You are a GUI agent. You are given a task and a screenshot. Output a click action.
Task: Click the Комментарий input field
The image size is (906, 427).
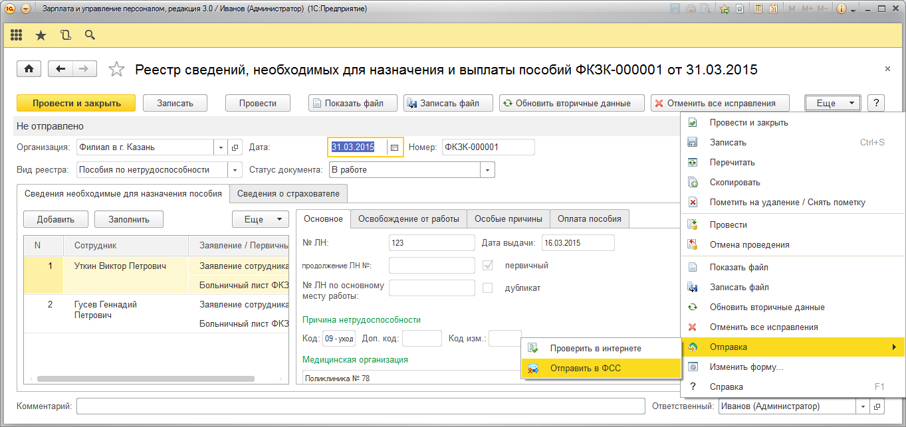tap(360, 406)
